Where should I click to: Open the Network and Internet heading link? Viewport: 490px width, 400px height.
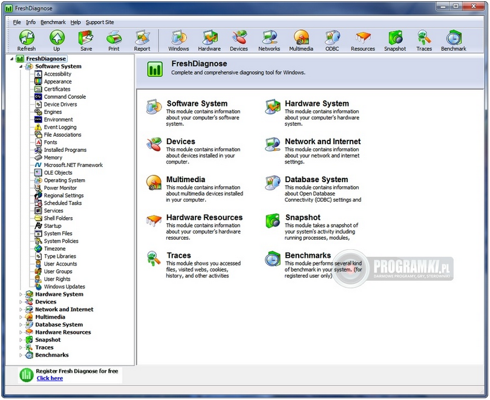322,141
